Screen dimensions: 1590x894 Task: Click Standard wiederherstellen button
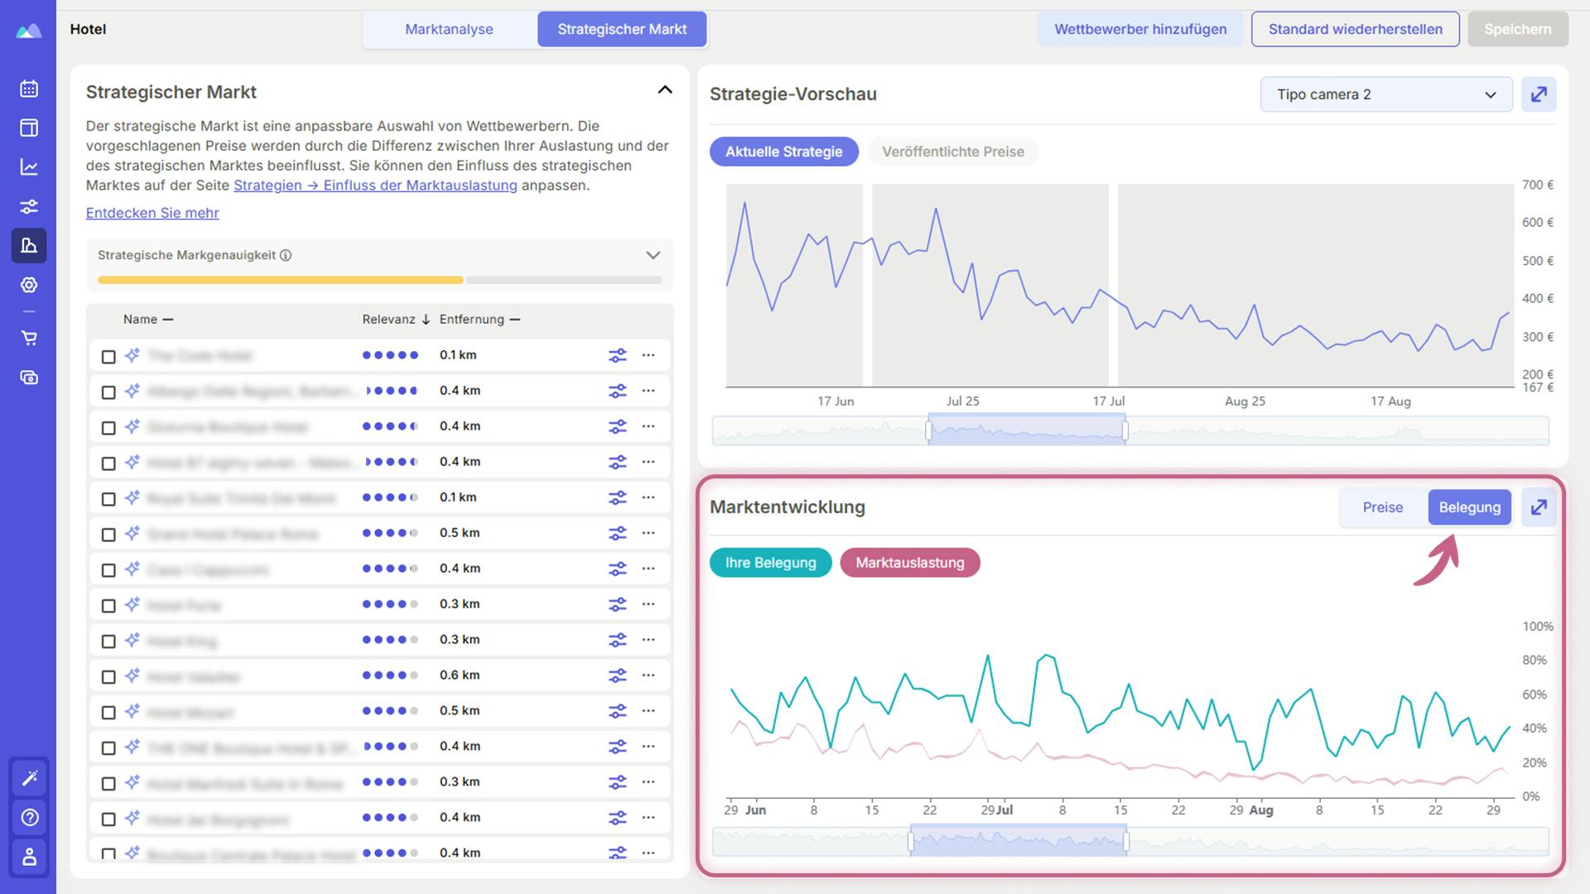tap(1355, 29)
